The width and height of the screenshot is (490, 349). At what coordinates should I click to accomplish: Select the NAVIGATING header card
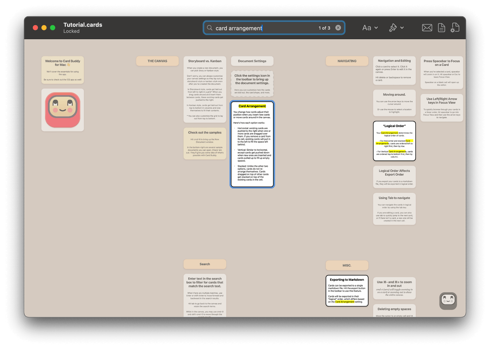347,61
